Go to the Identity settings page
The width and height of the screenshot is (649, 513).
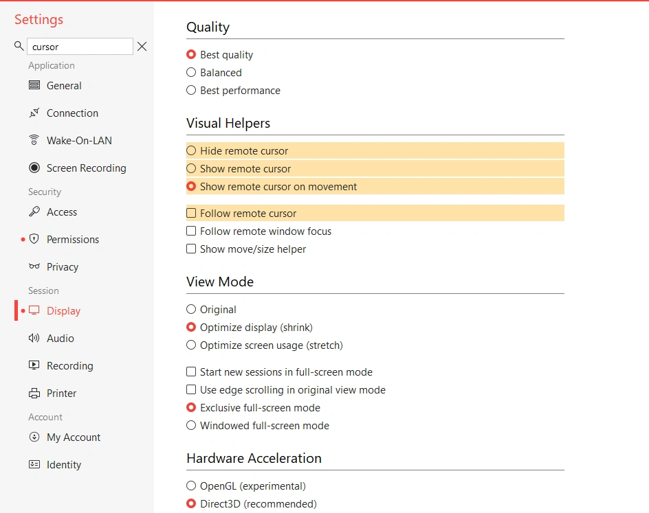(x=63, y=465)
